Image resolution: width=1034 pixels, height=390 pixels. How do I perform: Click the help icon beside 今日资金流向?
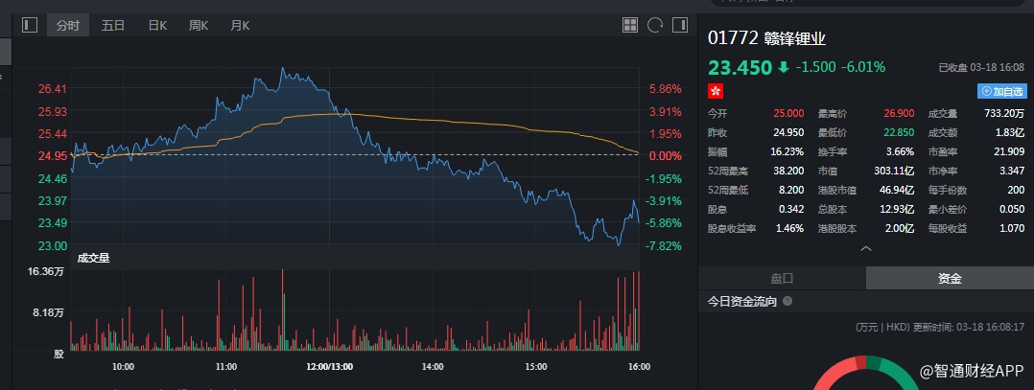787,301
